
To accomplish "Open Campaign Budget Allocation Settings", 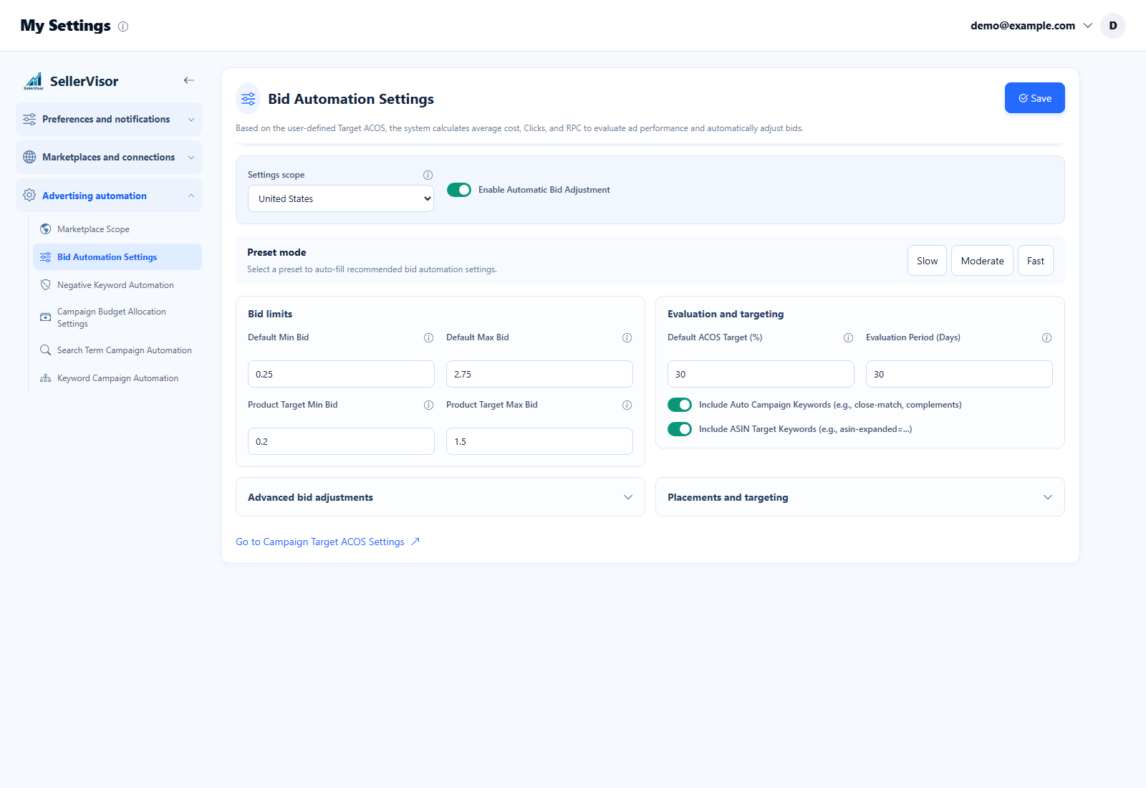I will tap(117, 317).
